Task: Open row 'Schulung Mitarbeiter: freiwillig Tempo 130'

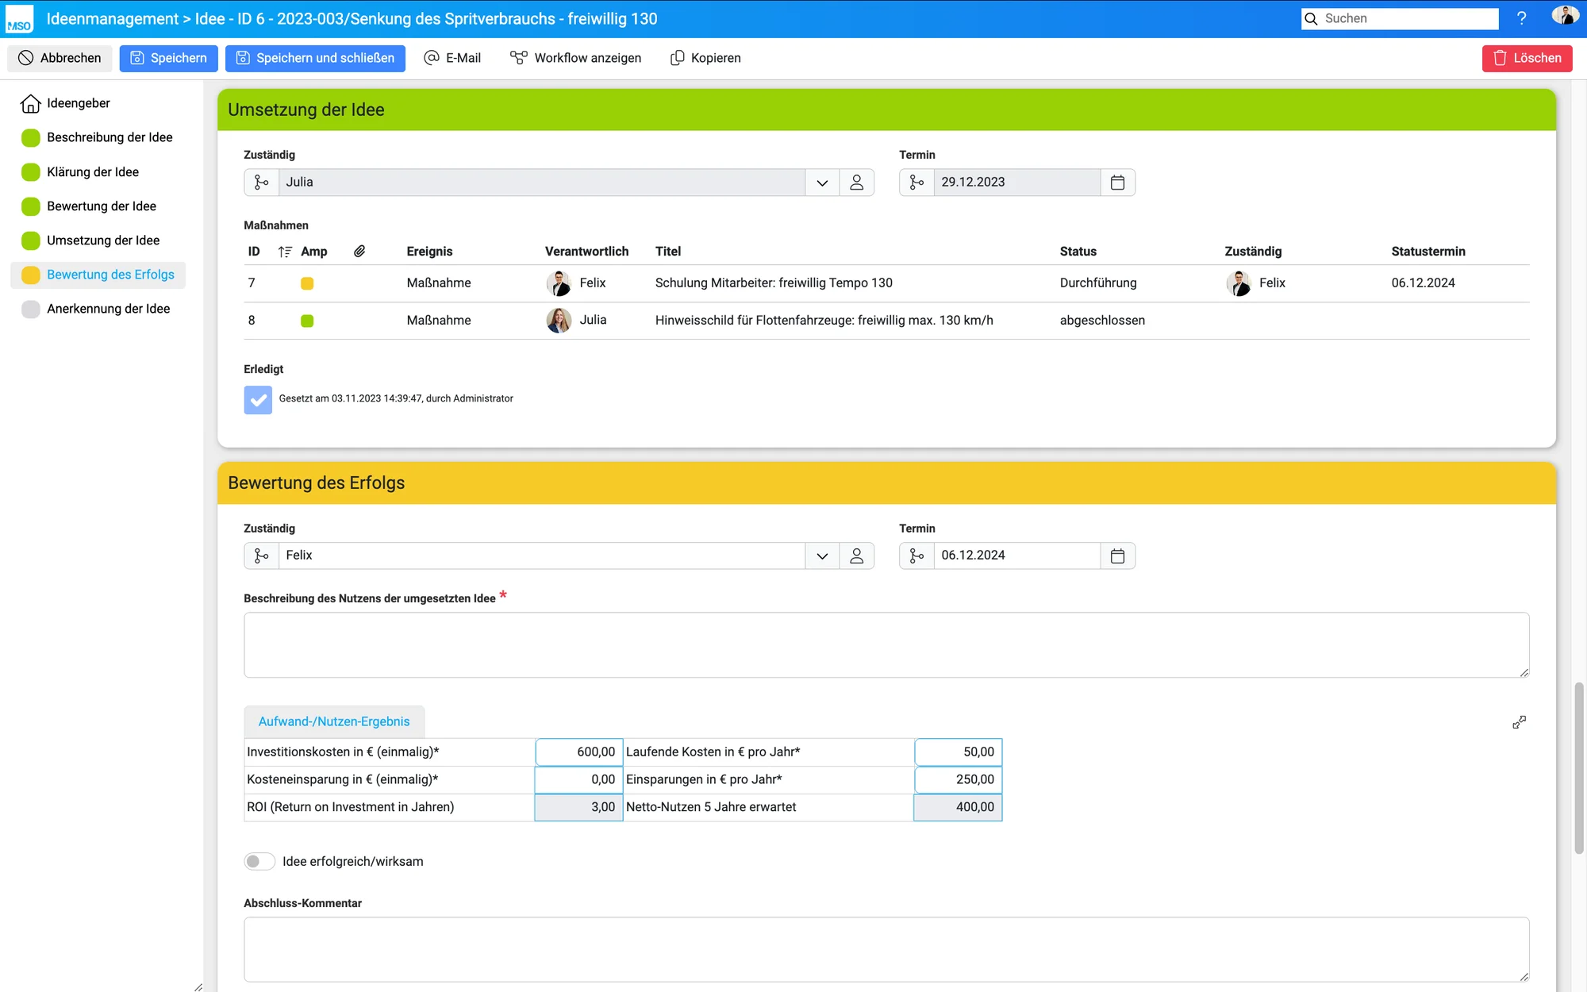Action: pos(886,283)
